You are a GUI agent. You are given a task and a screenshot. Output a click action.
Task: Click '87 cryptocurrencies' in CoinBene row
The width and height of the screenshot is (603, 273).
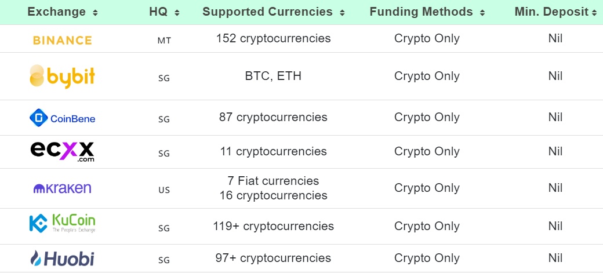[274, 117]
